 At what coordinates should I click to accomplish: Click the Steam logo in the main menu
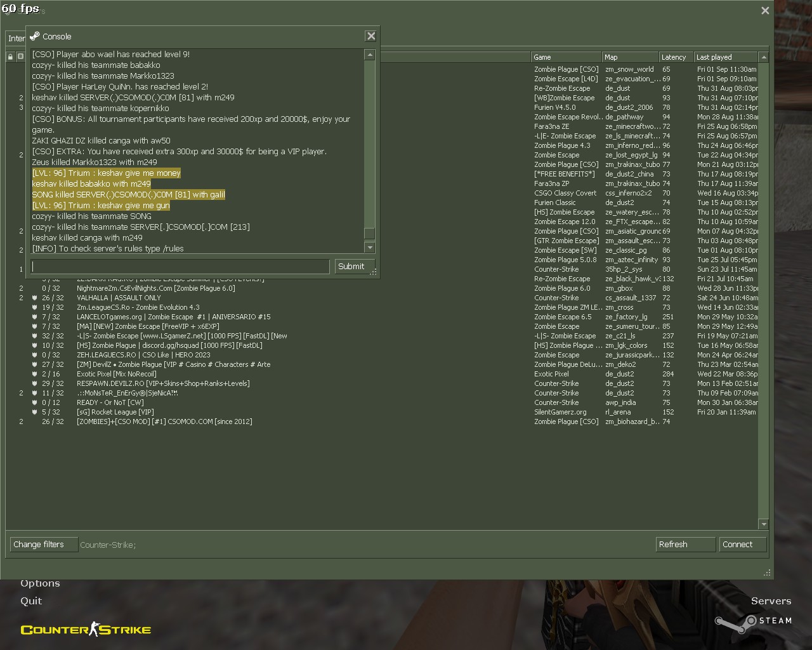coord(754,622)
